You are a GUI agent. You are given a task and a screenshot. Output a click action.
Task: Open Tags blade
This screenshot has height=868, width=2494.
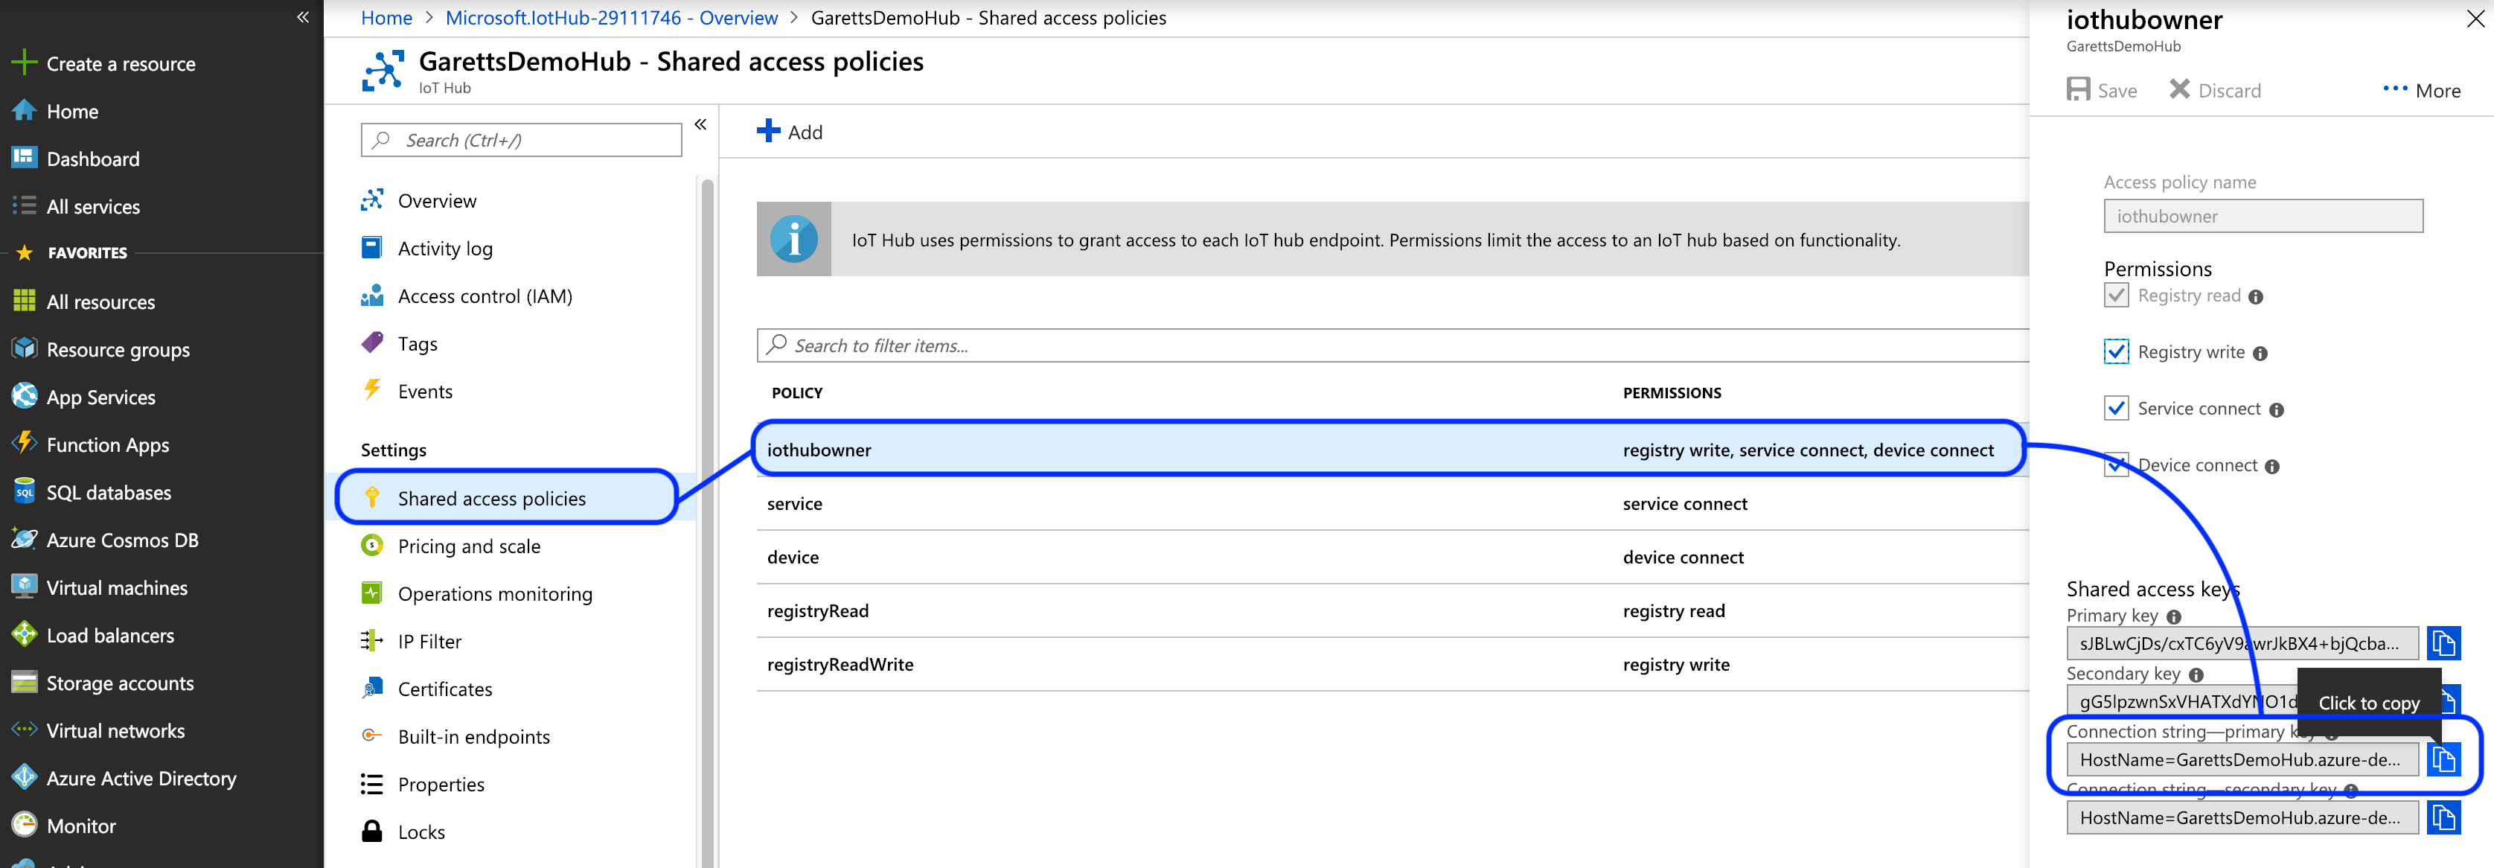[418, 344]
